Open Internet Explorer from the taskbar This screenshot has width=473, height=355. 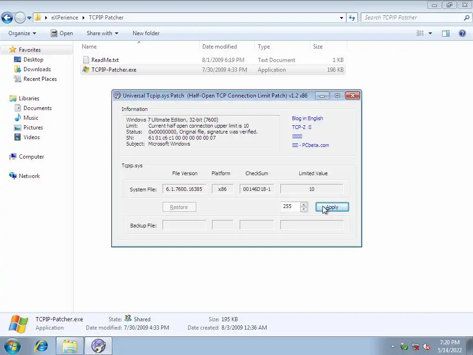pyautogui.click(x=41, y=346)
